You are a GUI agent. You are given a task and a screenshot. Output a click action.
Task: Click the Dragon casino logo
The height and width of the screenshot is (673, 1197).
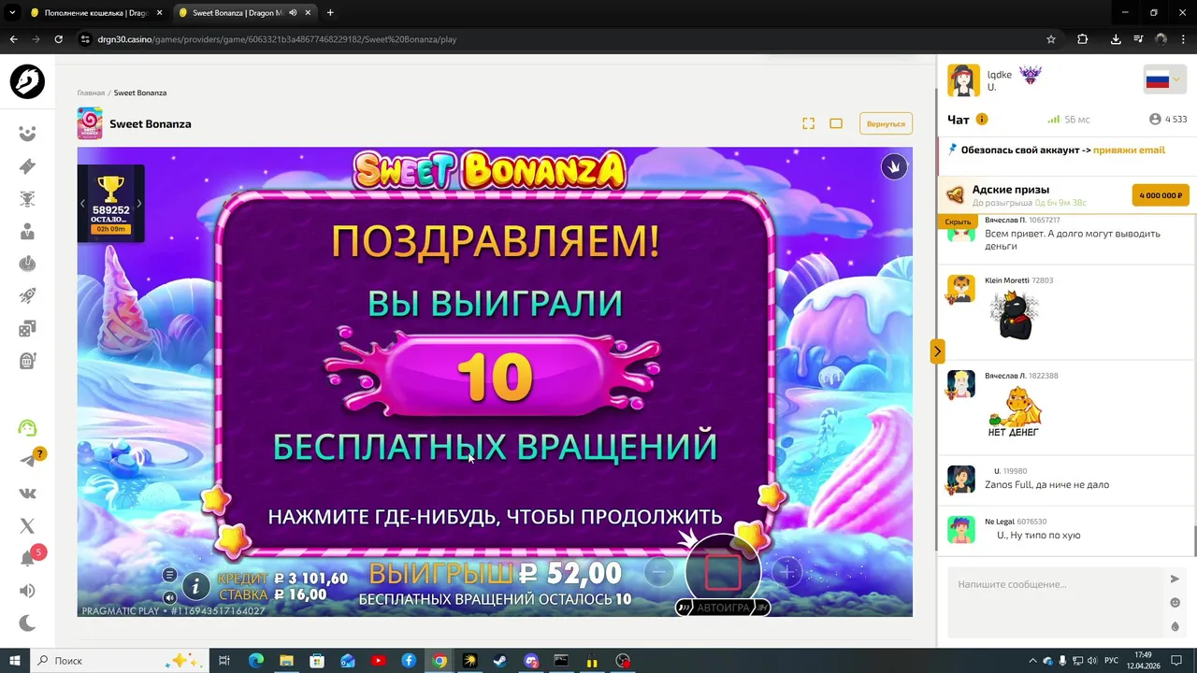pyautogui.click(x=27, y=82)
